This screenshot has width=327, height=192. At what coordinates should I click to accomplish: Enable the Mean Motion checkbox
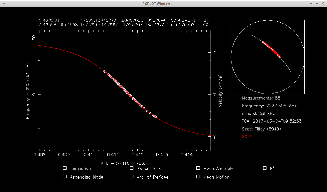pyautogui.click(x=198, y=177)
